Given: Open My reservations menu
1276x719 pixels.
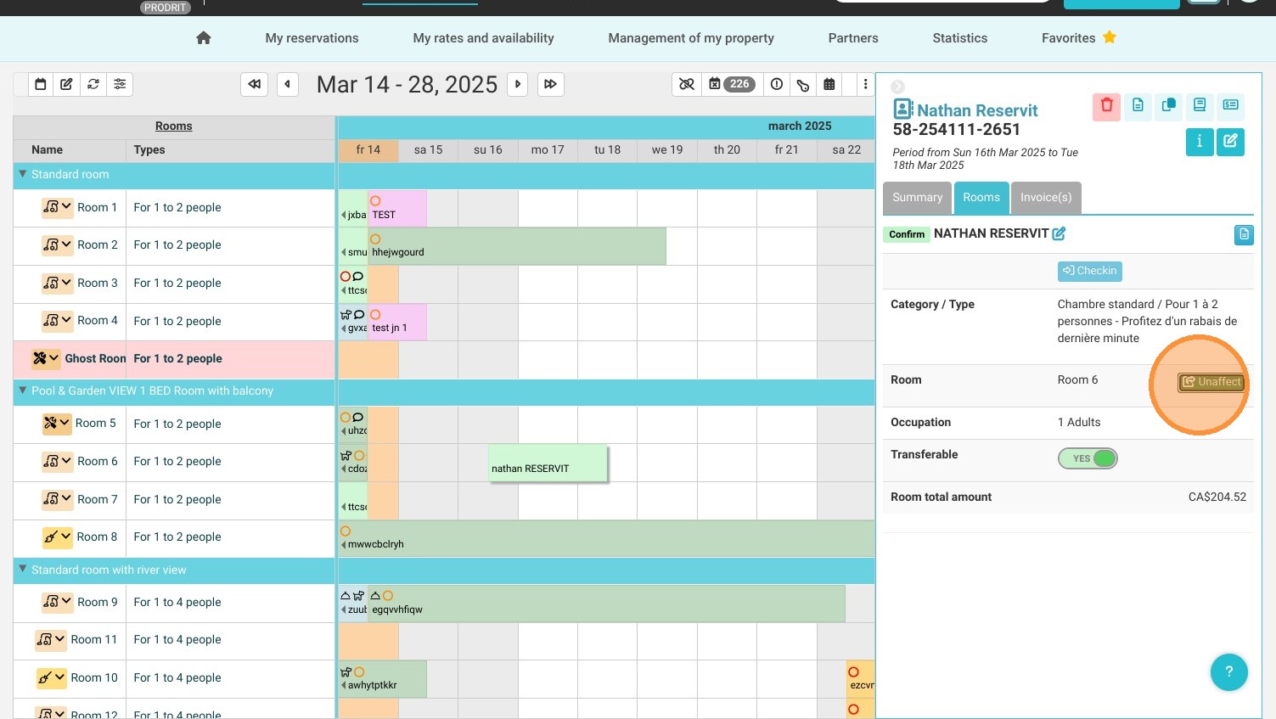Looking at the screenshot, I should [312, 38].
